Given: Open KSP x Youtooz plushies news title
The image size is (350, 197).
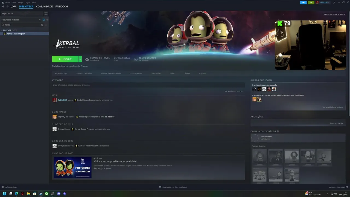Looking at the screenshot, I should pos(115,161).
